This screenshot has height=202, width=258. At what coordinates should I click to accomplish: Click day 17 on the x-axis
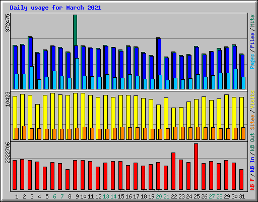point(136,196)
